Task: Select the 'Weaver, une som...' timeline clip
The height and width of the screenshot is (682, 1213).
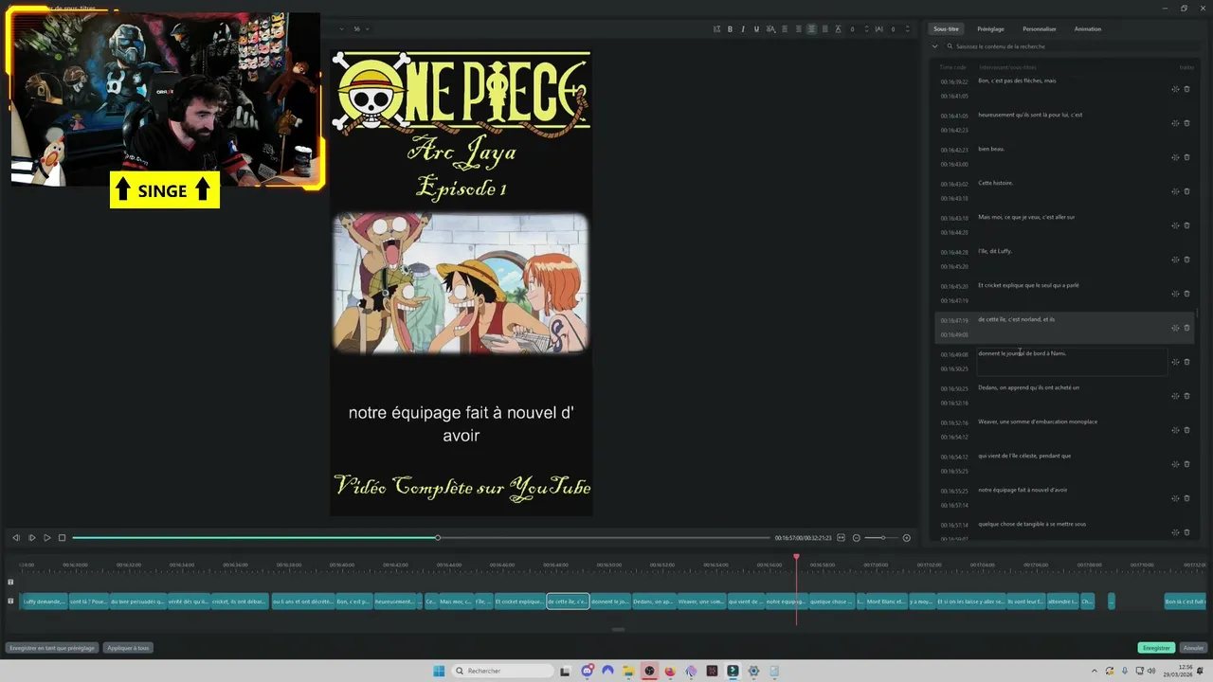Action: pos(700,601)
